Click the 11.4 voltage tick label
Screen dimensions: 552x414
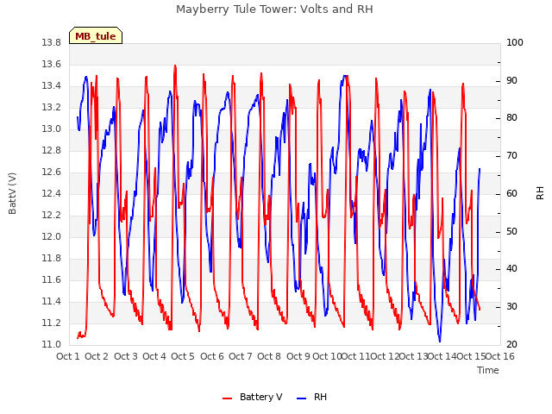52,301
